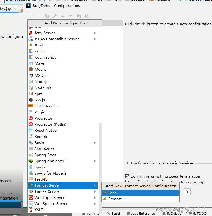The width and height of the screenshot is (212, 216).
Task: Click the NW.js icon in the list
Action: click(x=31, y=100)
